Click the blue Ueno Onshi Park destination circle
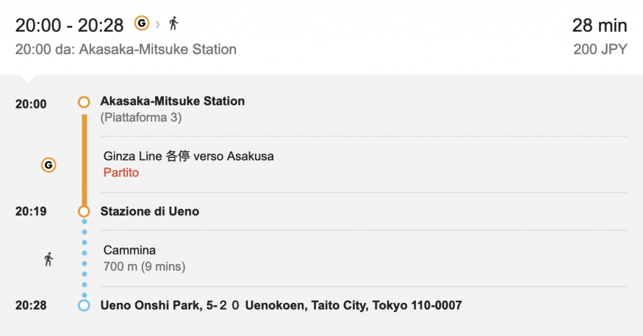 tap(84, 305)
